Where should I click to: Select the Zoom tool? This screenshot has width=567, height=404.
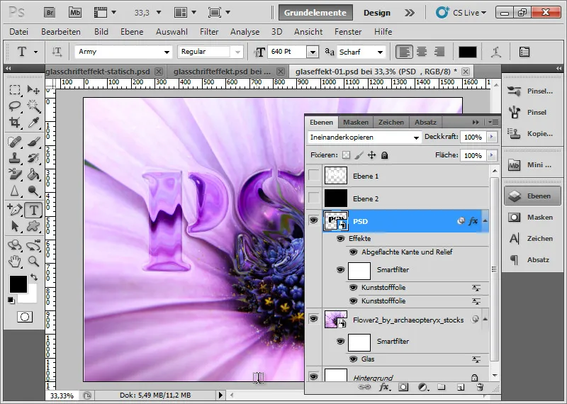(x=33, y=261)
